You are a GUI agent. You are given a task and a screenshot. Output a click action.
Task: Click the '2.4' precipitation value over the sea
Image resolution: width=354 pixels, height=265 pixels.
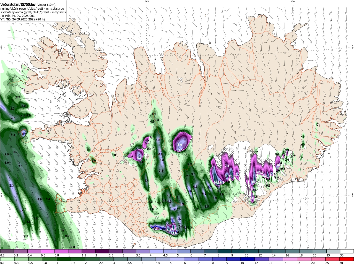pos(13,136)
